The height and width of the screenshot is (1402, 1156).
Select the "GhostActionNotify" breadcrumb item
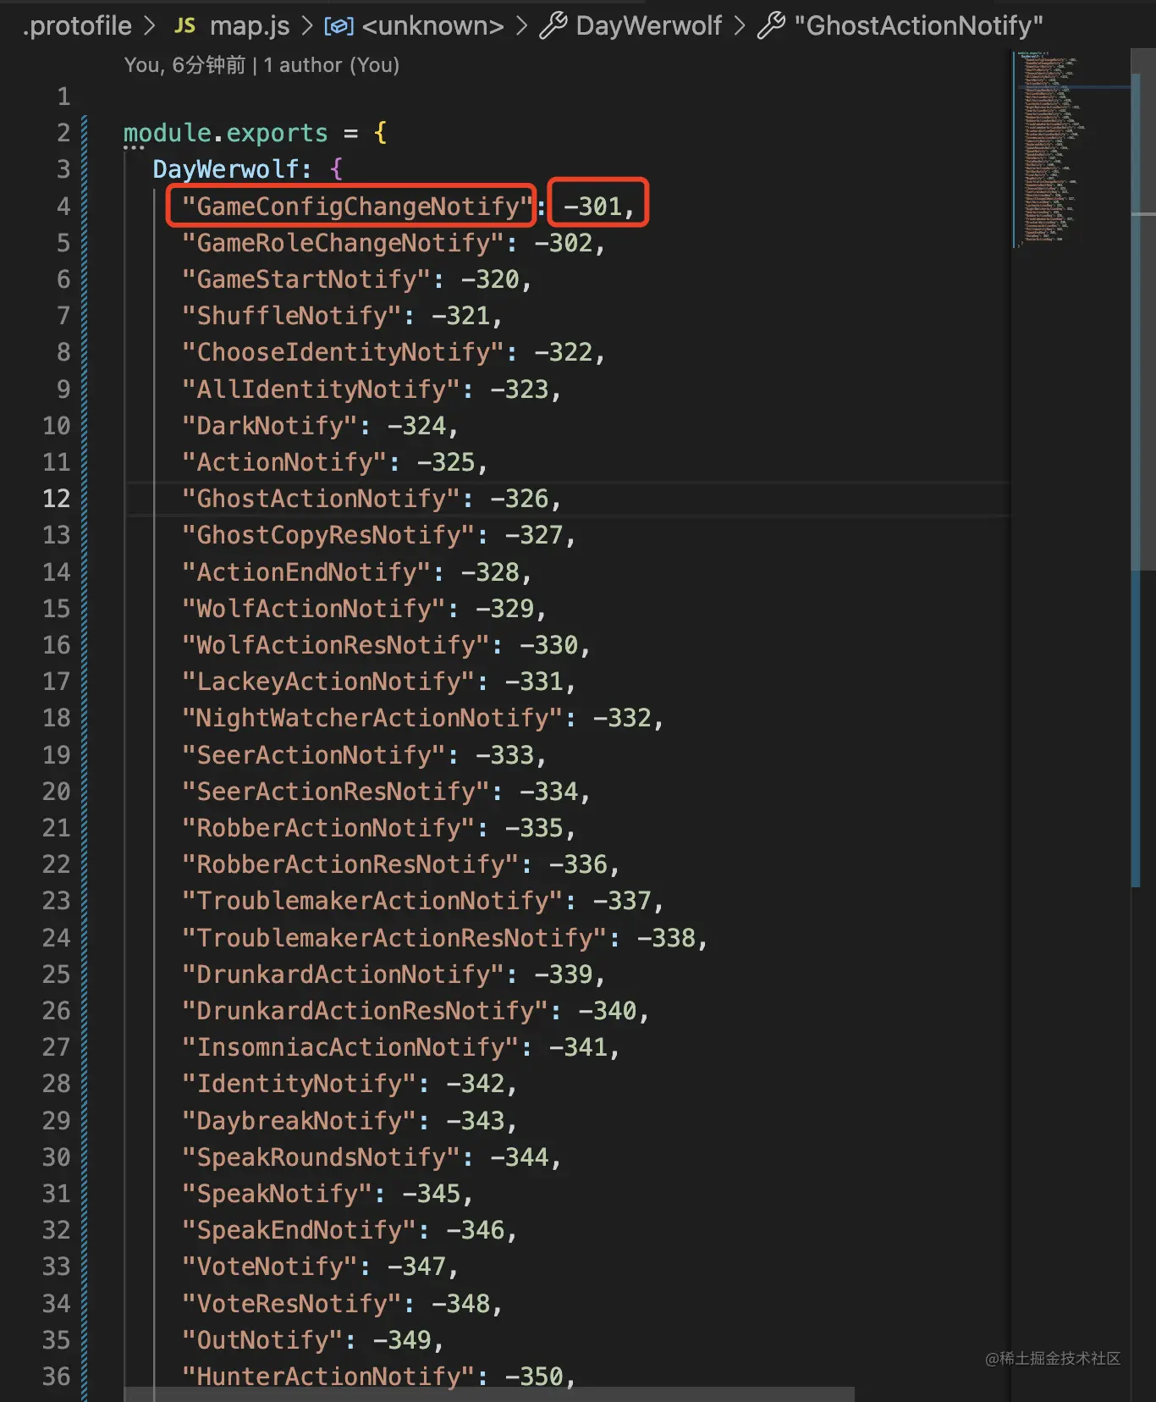(x=918, y=26)
